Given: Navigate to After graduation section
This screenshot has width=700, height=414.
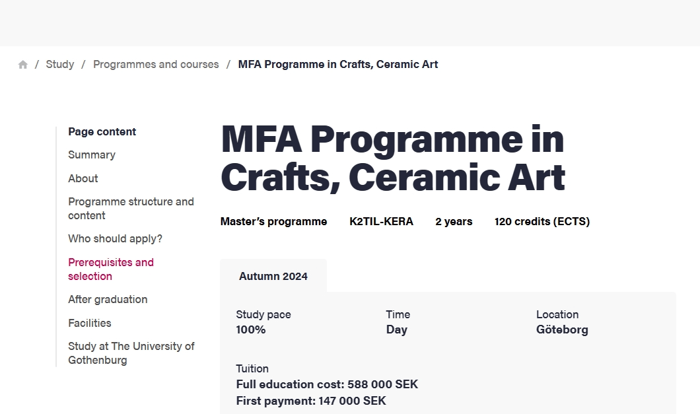Looking at the screenshot, I should [x=108, y=299].
